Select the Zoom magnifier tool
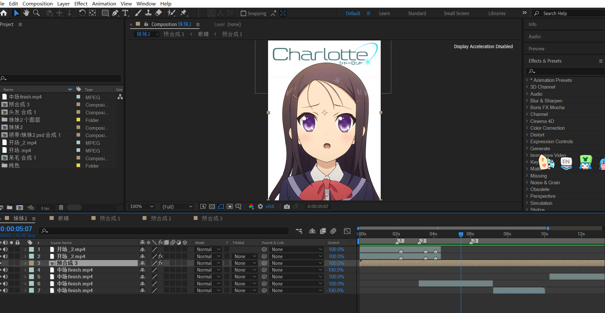This screenshot has height=313, width=605. click(x=36, y=13)
